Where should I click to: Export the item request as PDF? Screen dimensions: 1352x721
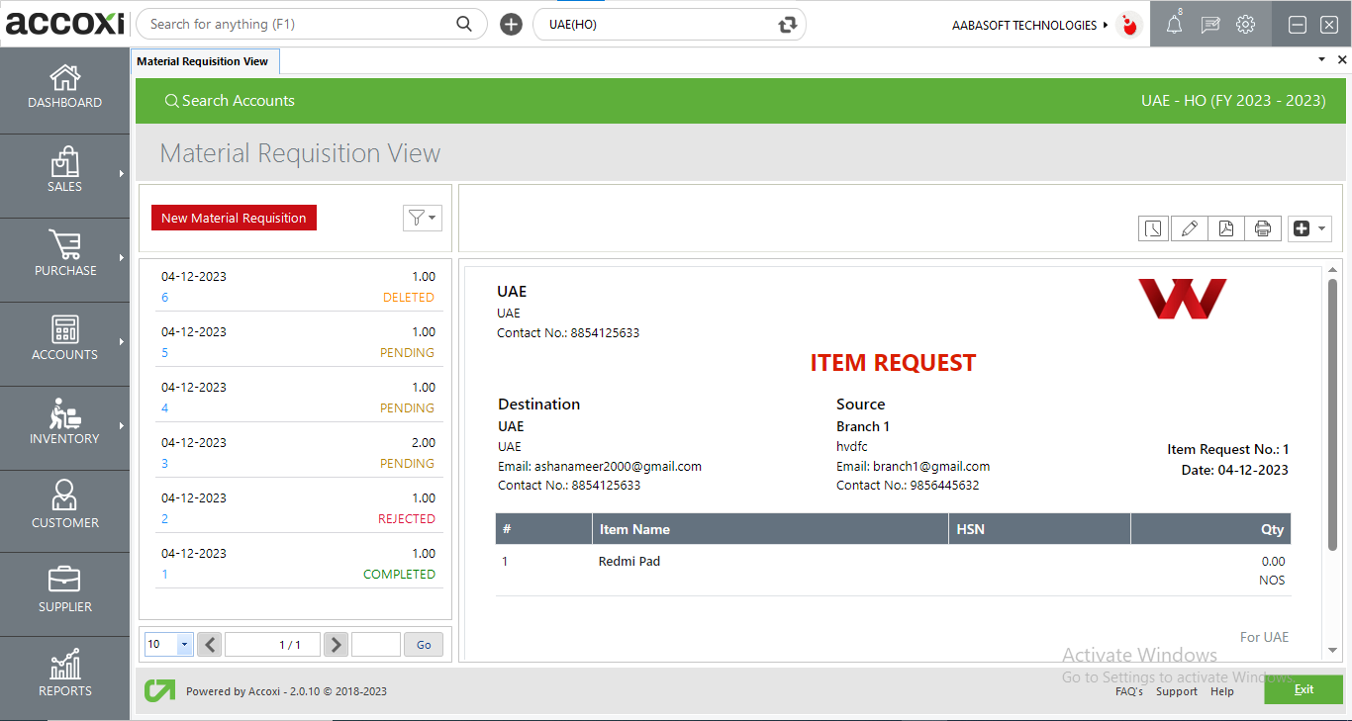tap(1226, 227)
